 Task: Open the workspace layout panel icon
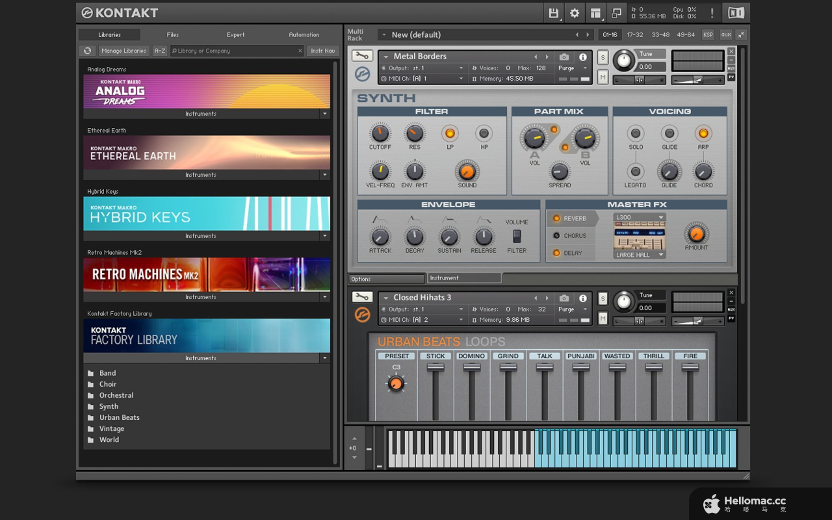point(595,13)
